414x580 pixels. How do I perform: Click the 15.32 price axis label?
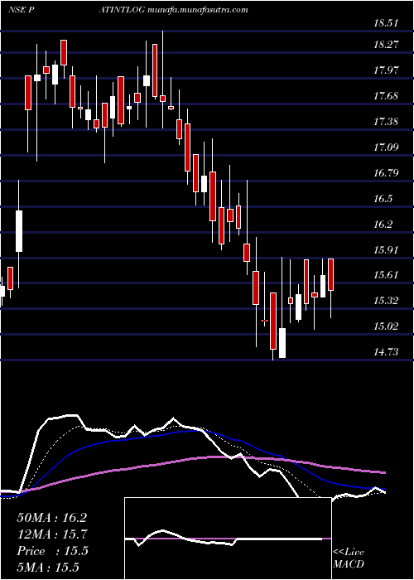(387, 300)
